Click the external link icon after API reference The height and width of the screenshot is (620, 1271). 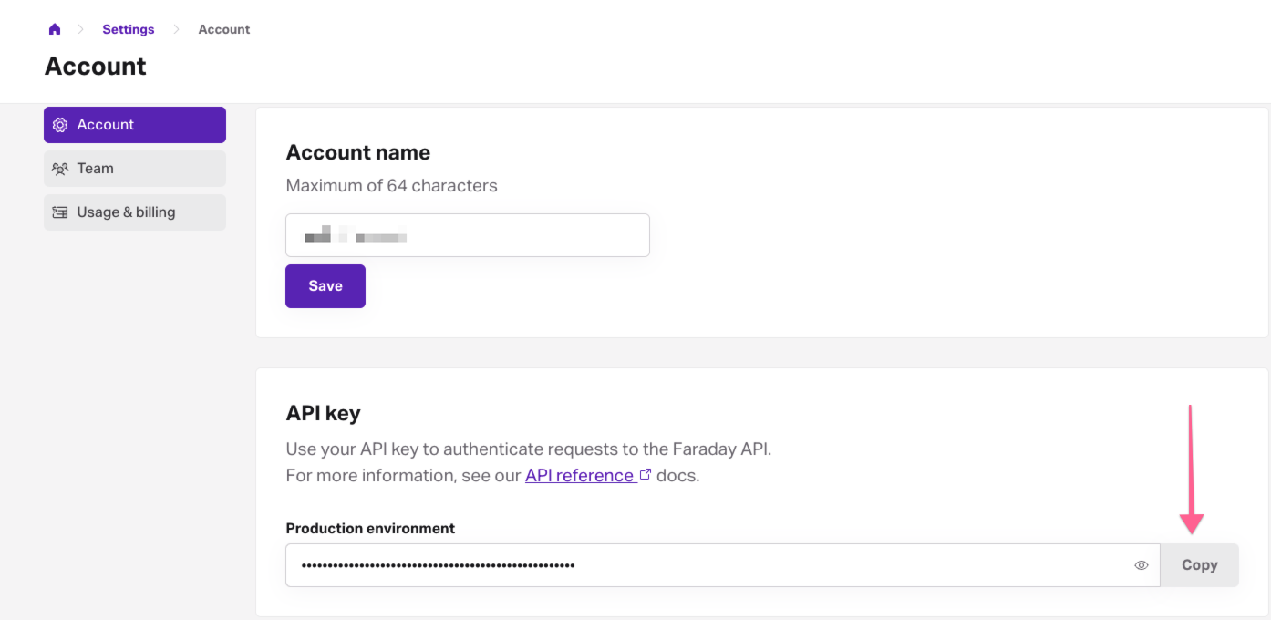646,475
